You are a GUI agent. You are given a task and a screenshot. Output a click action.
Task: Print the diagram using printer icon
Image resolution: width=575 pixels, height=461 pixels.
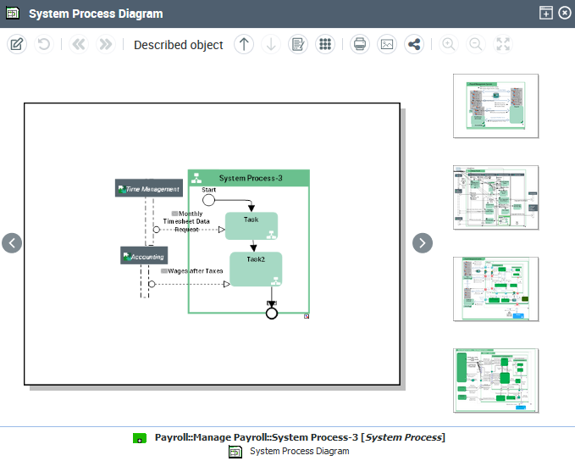360,45
